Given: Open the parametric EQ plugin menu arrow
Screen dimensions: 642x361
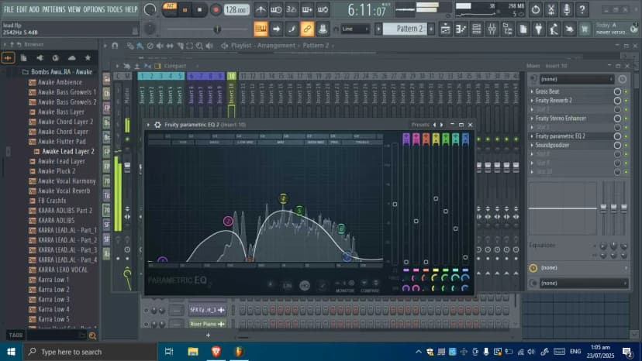Looking at the screenshot, I should 148,125.
